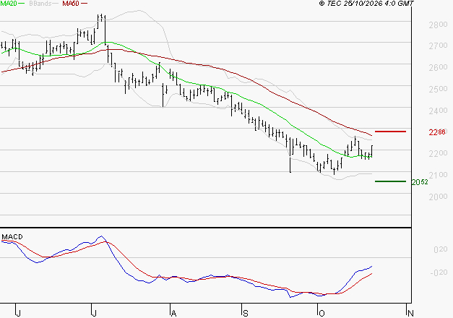Click the O month label

click(x=322, y=313)
